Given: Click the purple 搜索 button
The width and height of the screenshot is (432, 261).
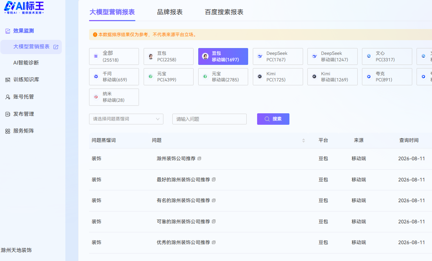Looking at the screenshot, I should pos(273,119).
